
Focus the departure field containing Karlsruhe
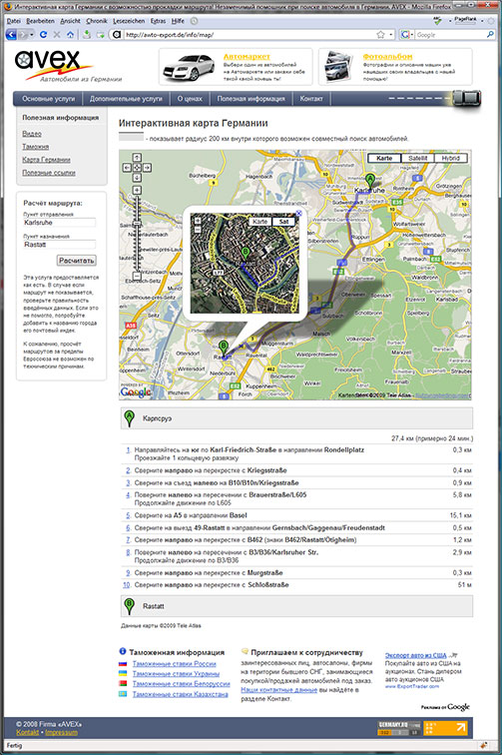click(59, 223)
